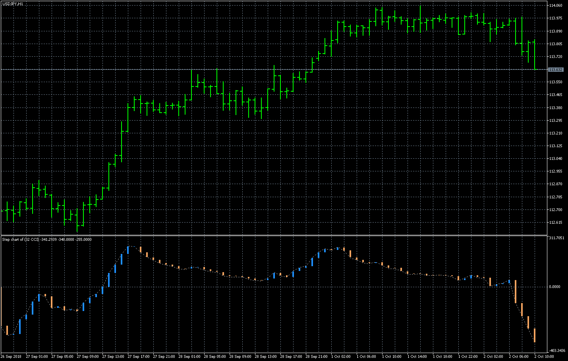Click the 1 Oct 18:00 time label
Image resolution: width=568 pixels, height=361 pixels.
pyautogui.click(x=443, y=357)
